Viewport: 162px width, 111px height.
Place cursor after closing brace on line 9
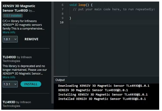coord(72,18)
